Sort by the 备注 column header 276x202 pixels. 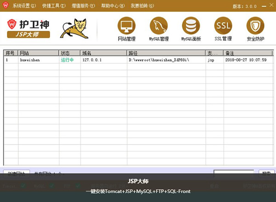247,53
